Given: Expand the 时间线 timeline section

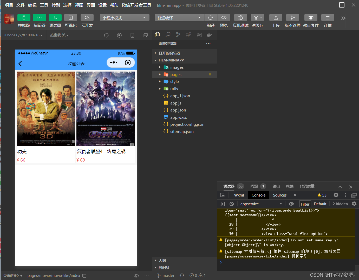Looking at the screenshot, I should click(x=185, y=268).
